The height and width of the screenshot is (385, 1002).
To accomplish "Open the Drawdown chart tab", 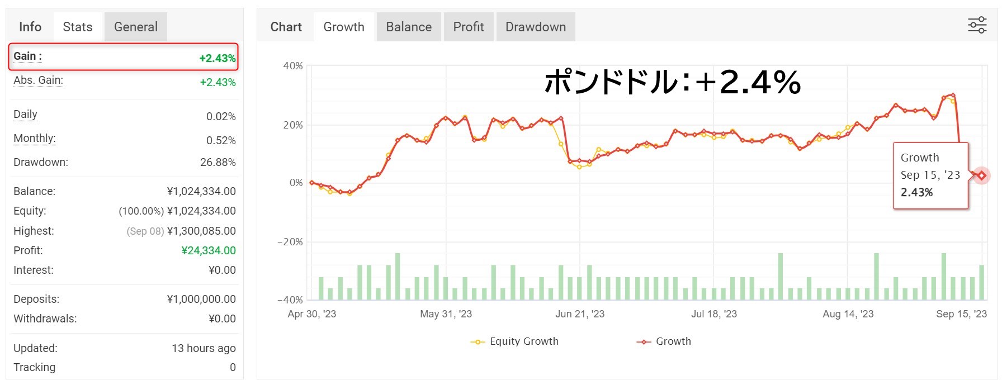I will [x=536, y=27].
